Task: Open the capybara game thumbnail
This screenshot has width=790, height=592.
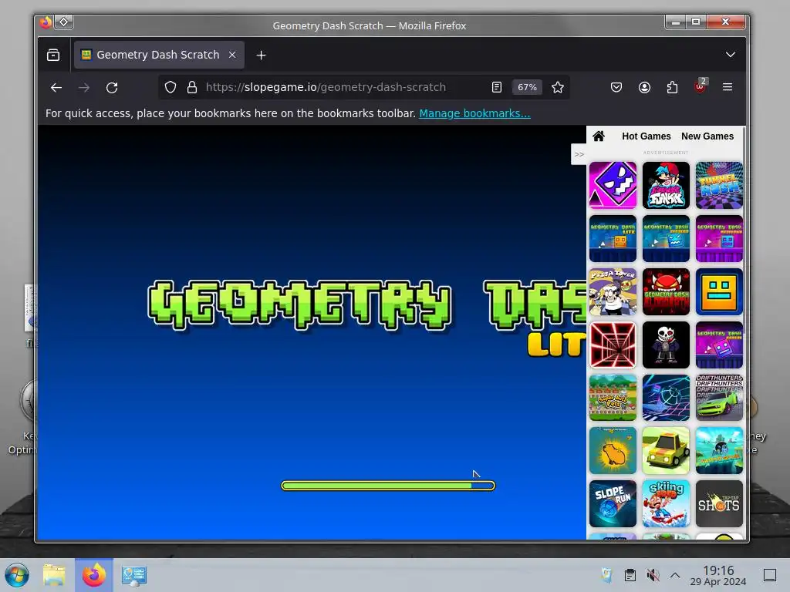Action: click(613, 450)
